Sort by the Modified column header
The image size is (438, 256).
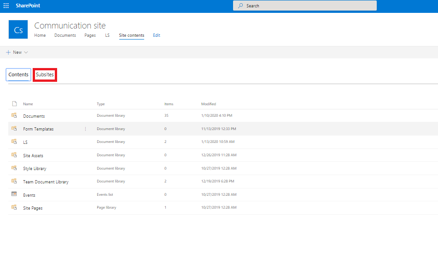[x=209, y=104]
